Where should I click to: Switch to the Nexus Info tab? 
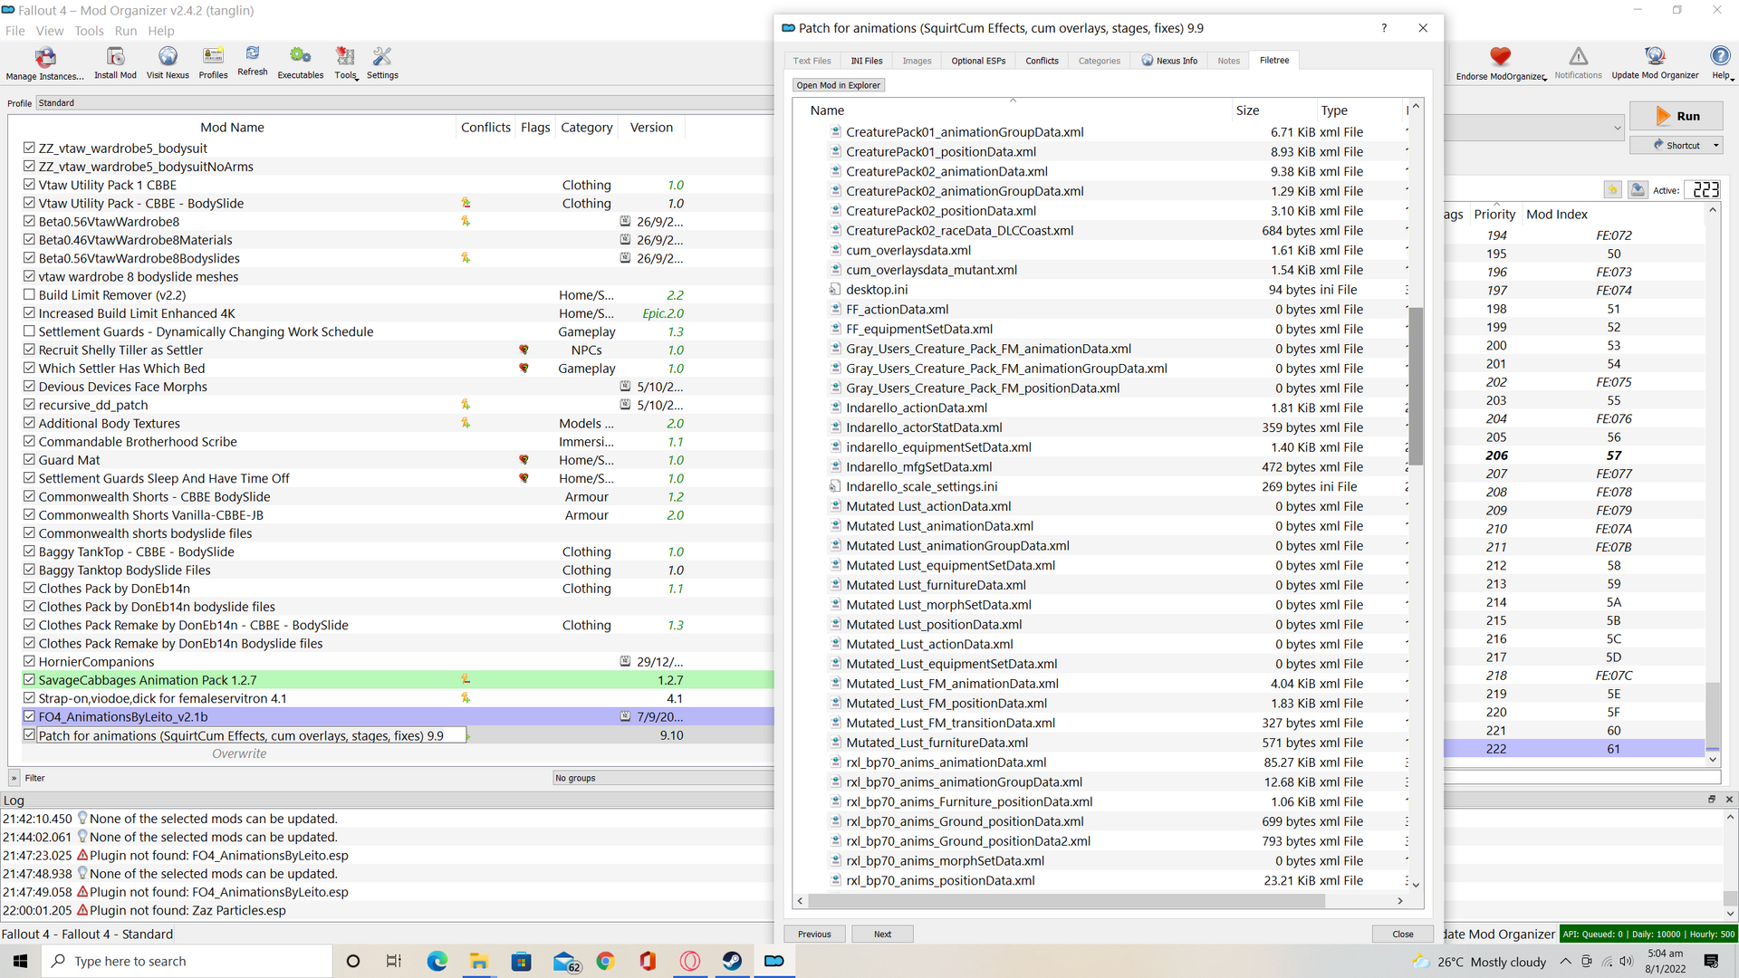point(1169,61)
